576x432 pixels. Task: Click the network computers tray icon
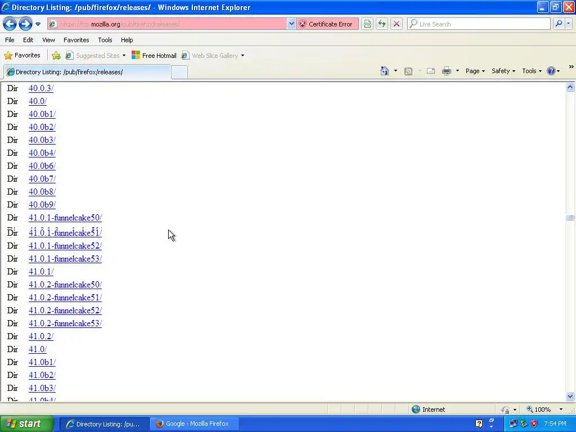(x=513, y=424)
